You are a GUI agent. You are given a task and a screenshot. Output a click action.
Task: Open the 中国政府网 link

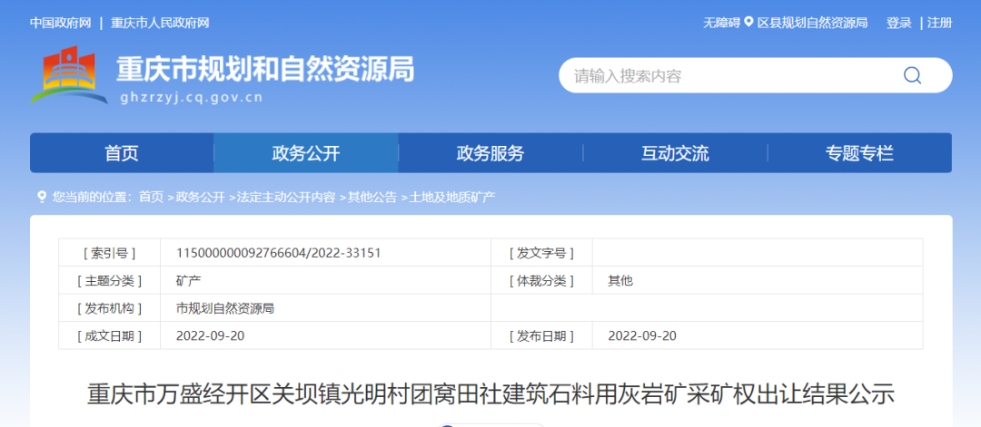coord(60,23)
